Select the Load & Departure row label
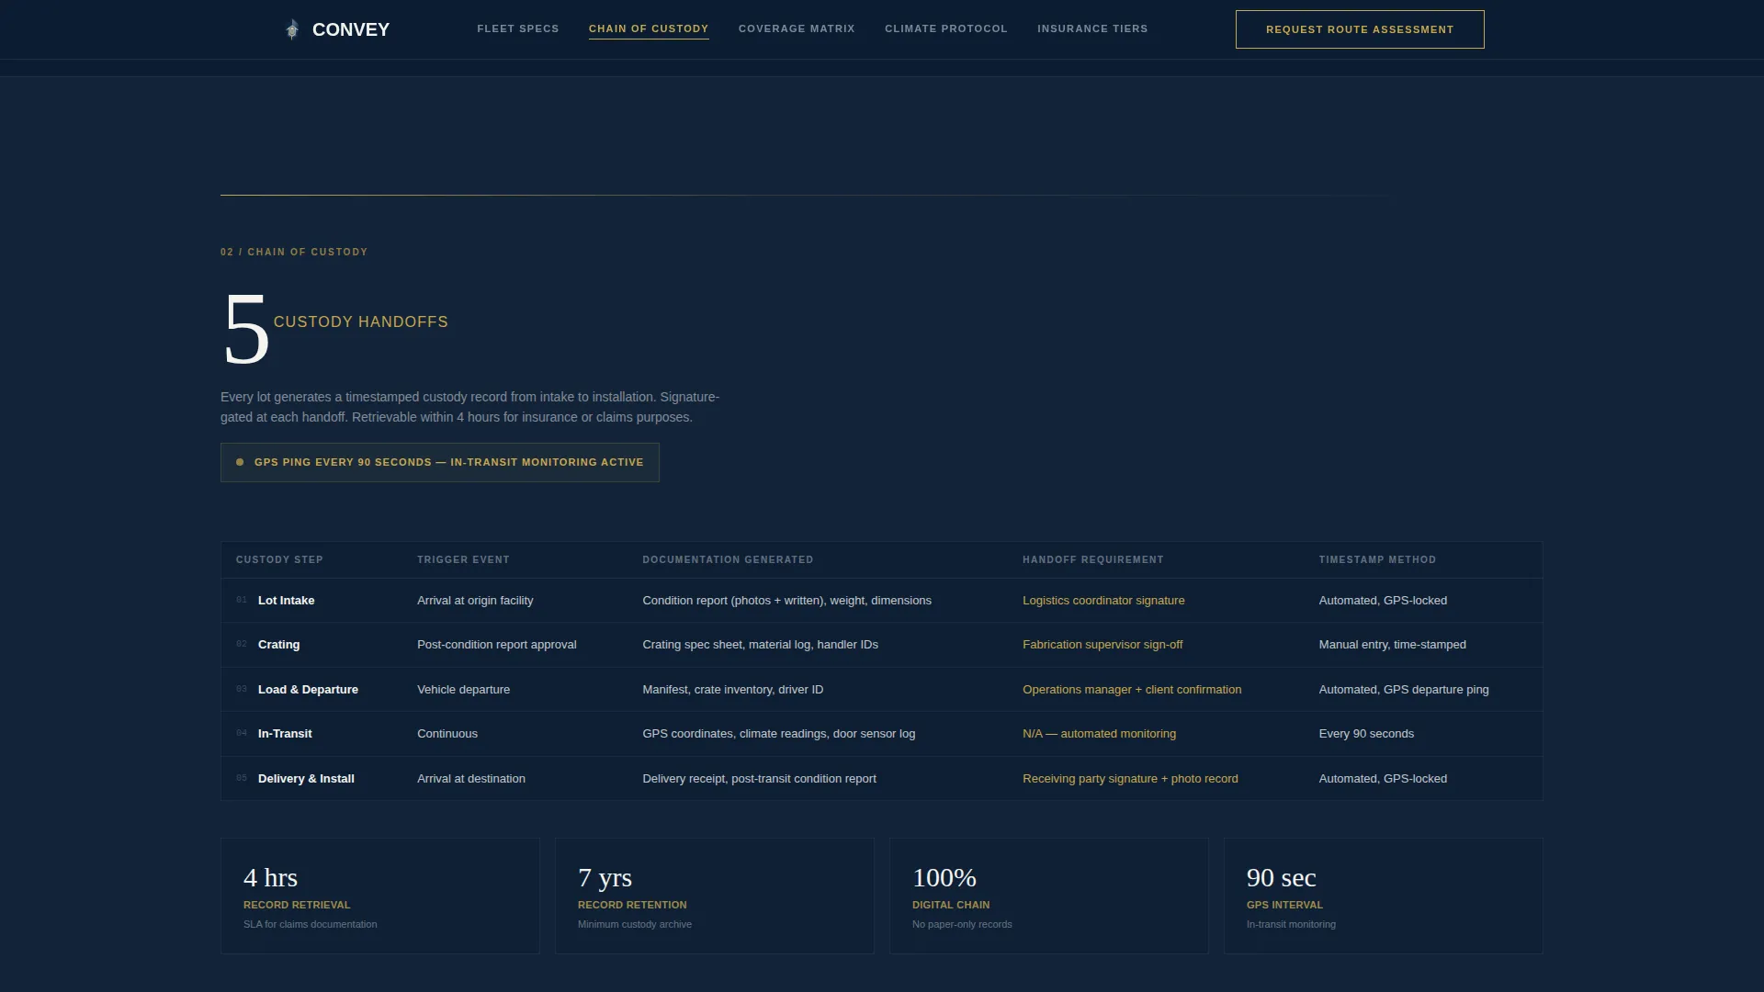This screenshot has height=992, width=1764. (x=308, y=690)
